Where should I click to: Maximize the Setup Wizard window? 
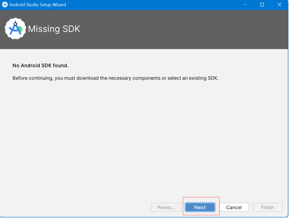tap(262, 5)
